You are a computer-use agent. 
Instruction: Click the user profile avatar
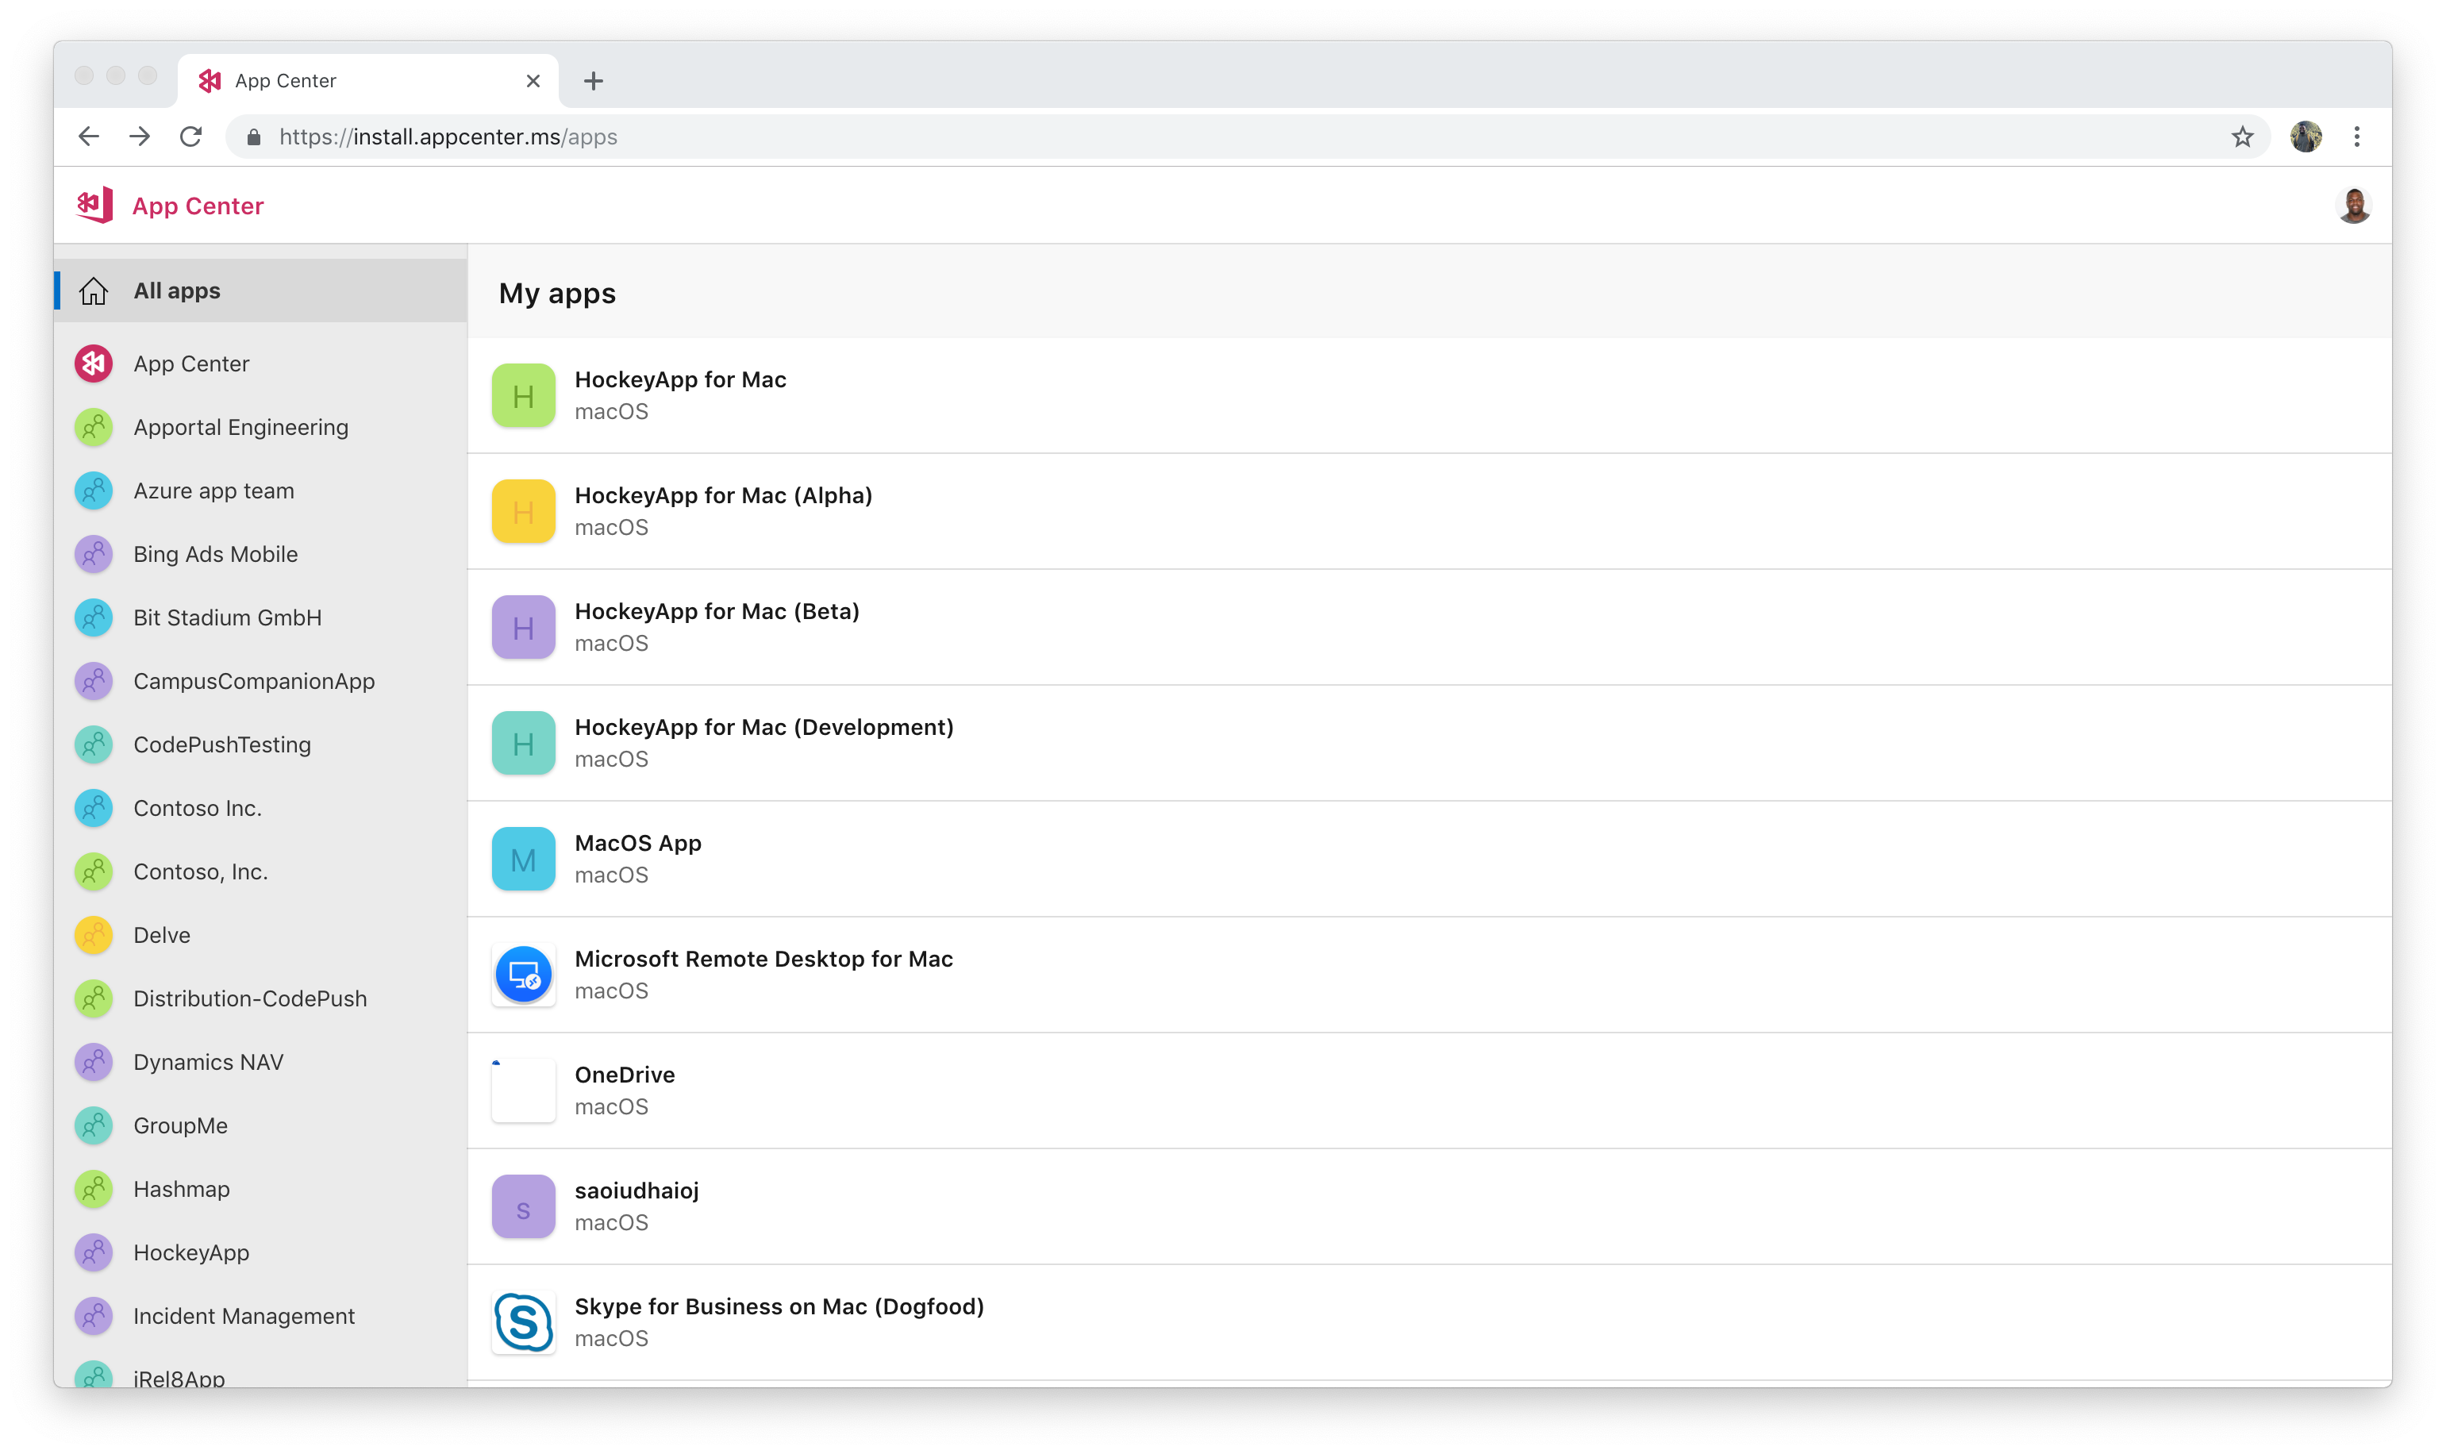2352,206
